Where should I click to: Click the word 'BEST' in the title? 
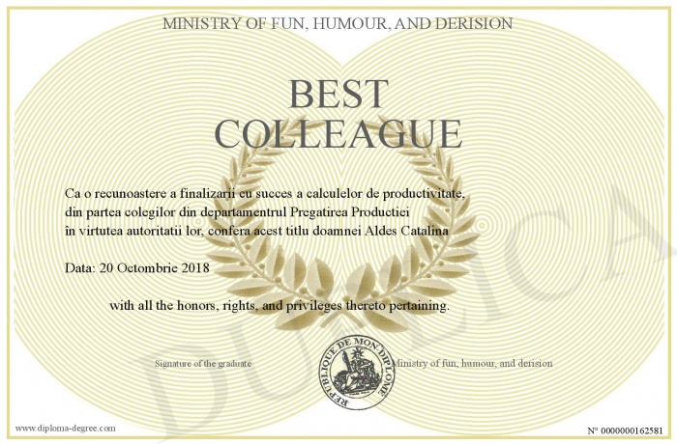(338, 93)
